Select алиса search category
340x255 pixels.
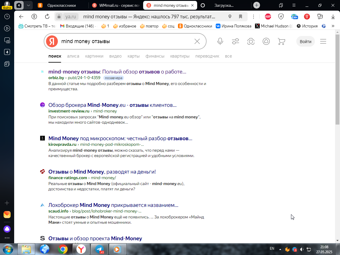[x=73, y=56]
